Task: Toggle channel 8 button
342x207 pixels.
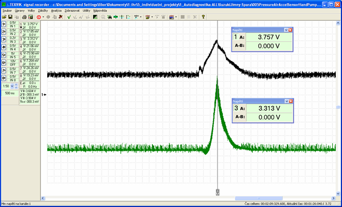Action: [4, 78]
